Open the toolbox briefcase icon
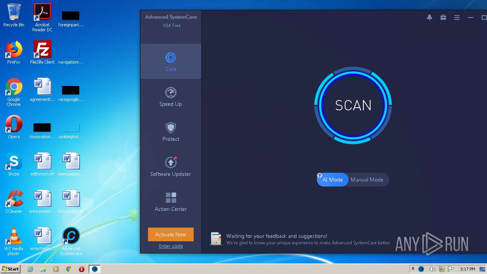The height and width of the screenshot is (274, 487). pyautogui.click(x=443, y=18)
